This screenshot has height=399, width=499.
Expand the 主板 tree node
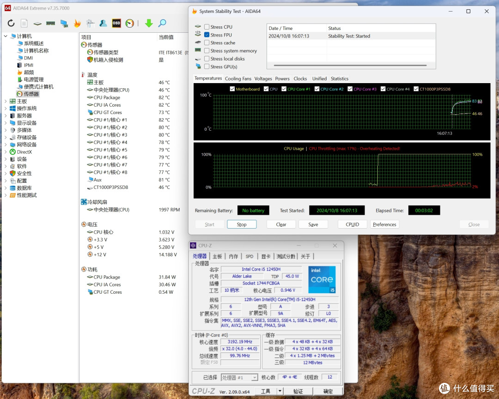coord(6,101)
